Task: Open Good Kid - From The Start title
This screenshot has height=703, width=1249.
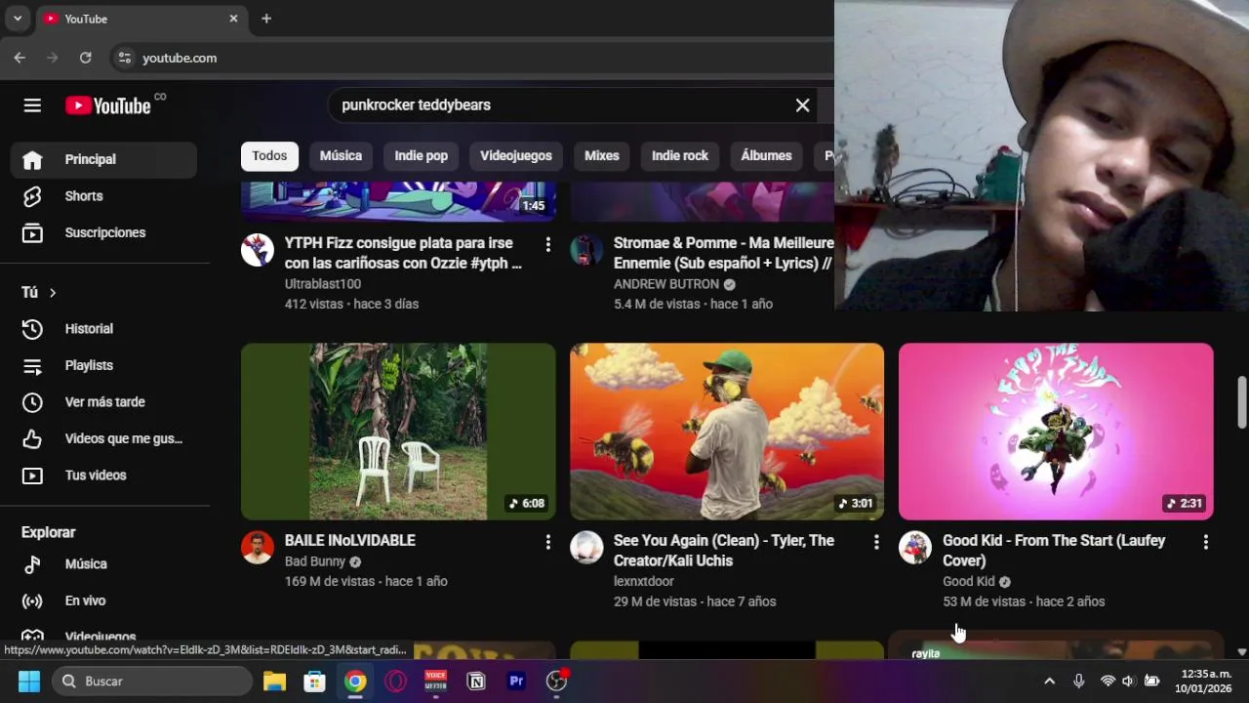Action: (x=1054, y=551)
